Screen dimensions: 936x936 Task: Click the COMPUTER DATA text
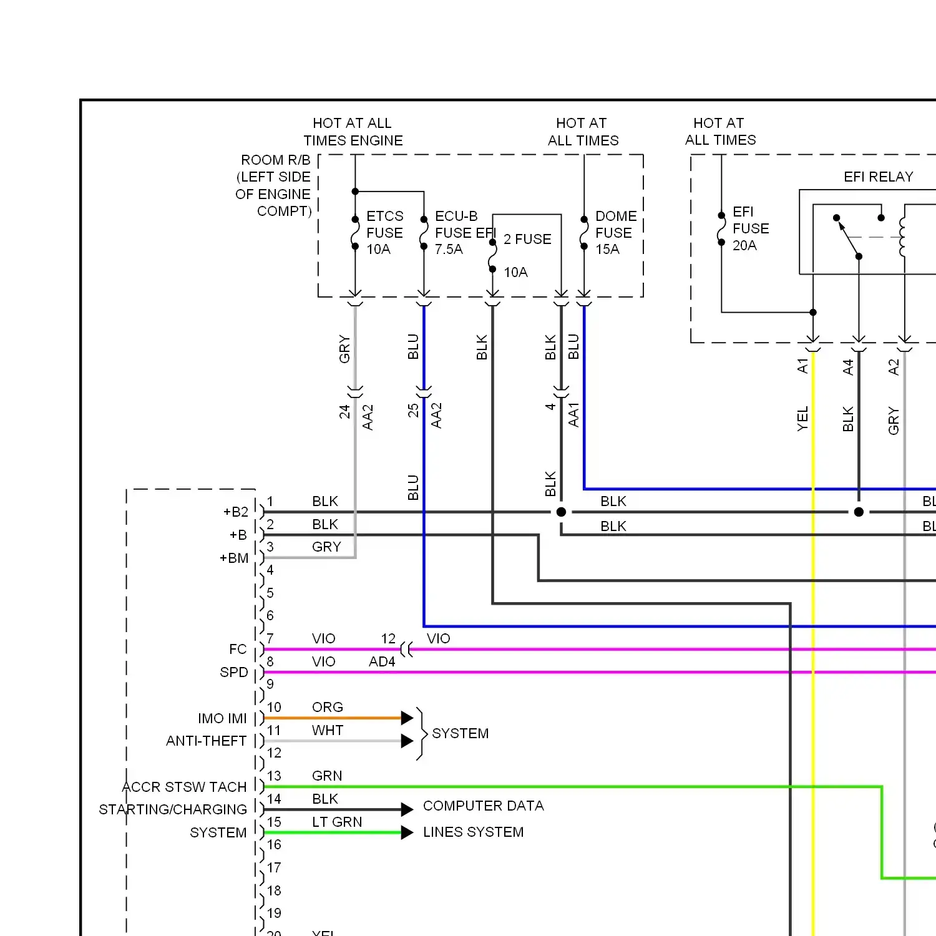pyautogui.click(x=484, y=806)
